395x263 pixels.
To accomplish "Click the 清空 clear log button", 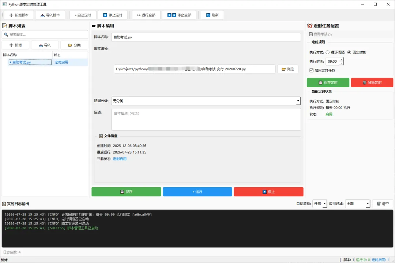I will (x=383, y=204).
